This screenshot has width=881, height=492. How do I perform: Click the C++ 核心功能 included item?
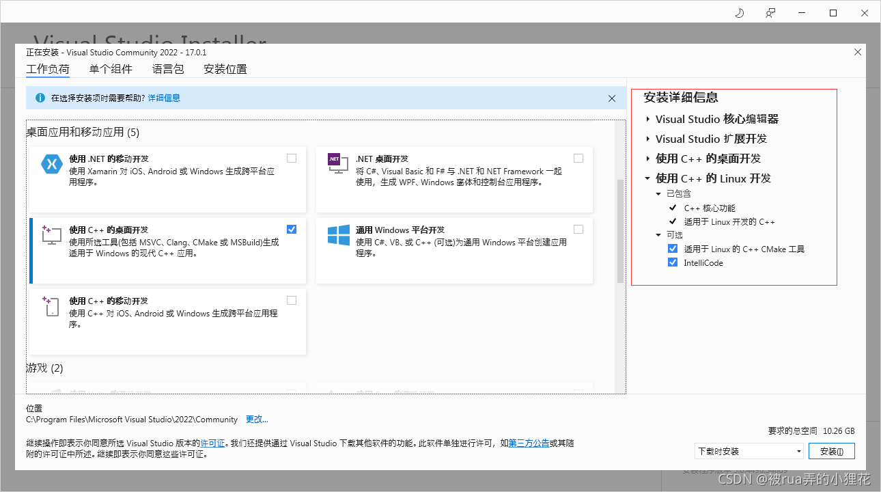pyautogui.click(x=710, y=208)
